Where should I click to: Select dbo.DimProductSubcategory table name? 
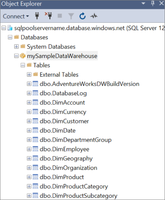[x=78, y=196]
